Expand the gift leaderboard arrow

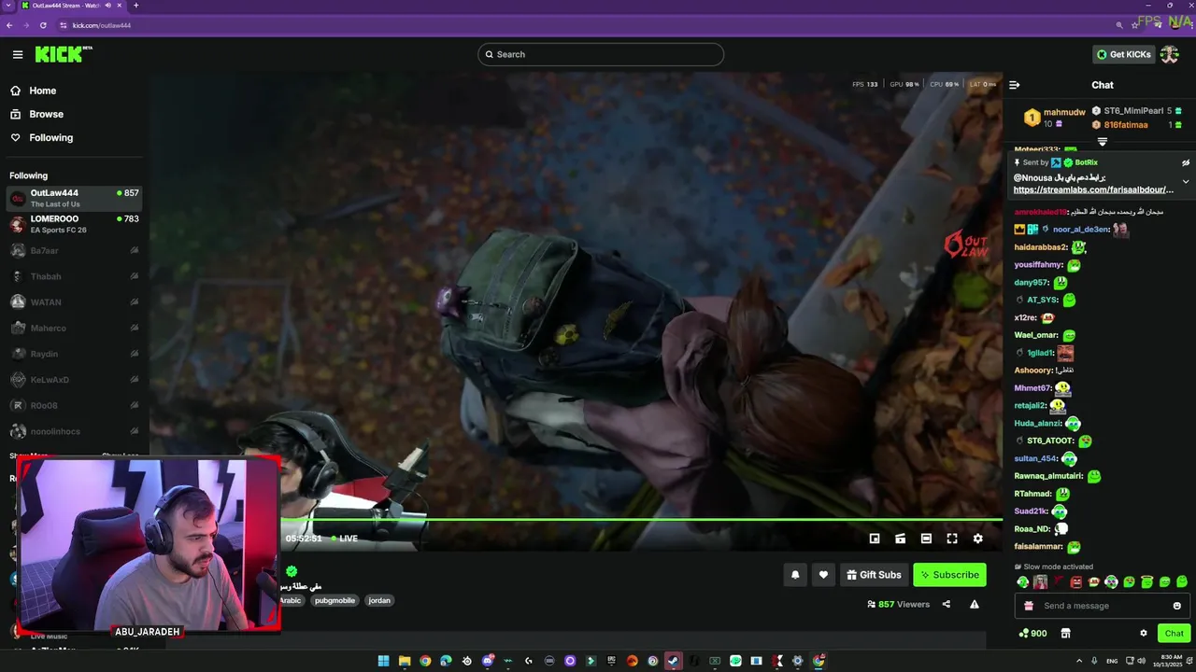click(x=1103, y=142)
